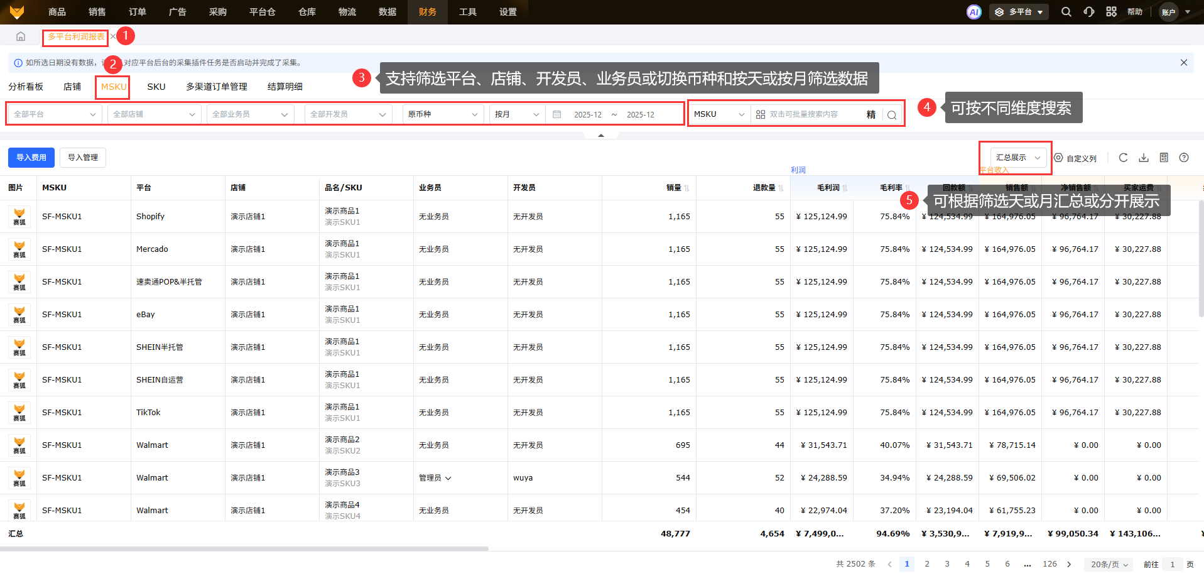Go to the home icon tab
This screenshot has height=576, width=1204.
pyautogui.click(x=21, y=36)
